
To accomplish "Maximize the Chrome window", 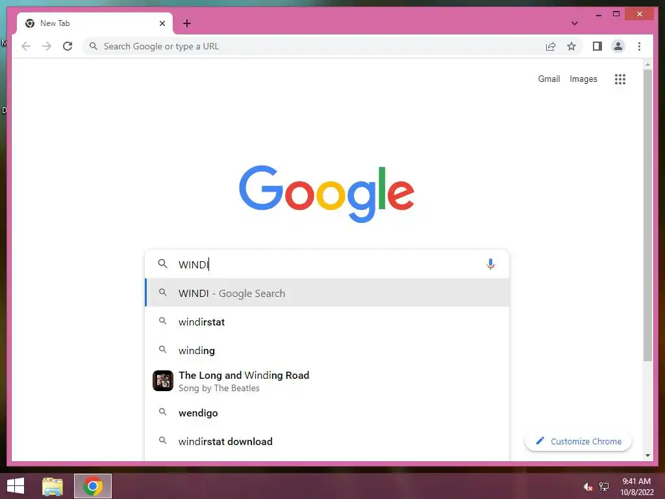I will pyautogui.click(x=616, y=14).
